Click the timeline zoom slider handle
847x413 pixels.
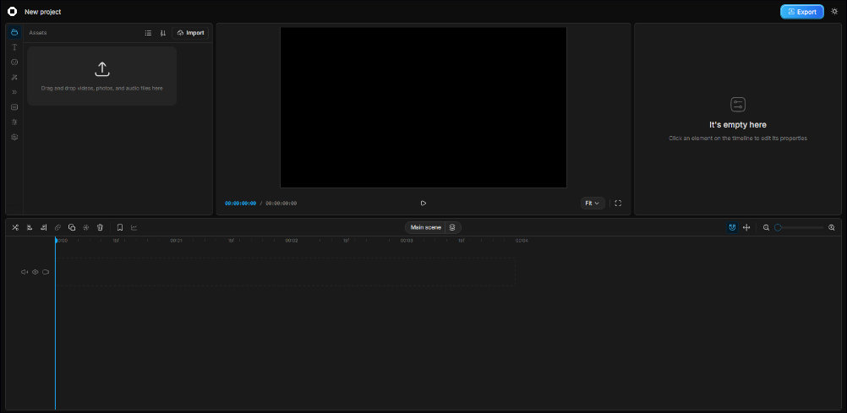point(778,227)
